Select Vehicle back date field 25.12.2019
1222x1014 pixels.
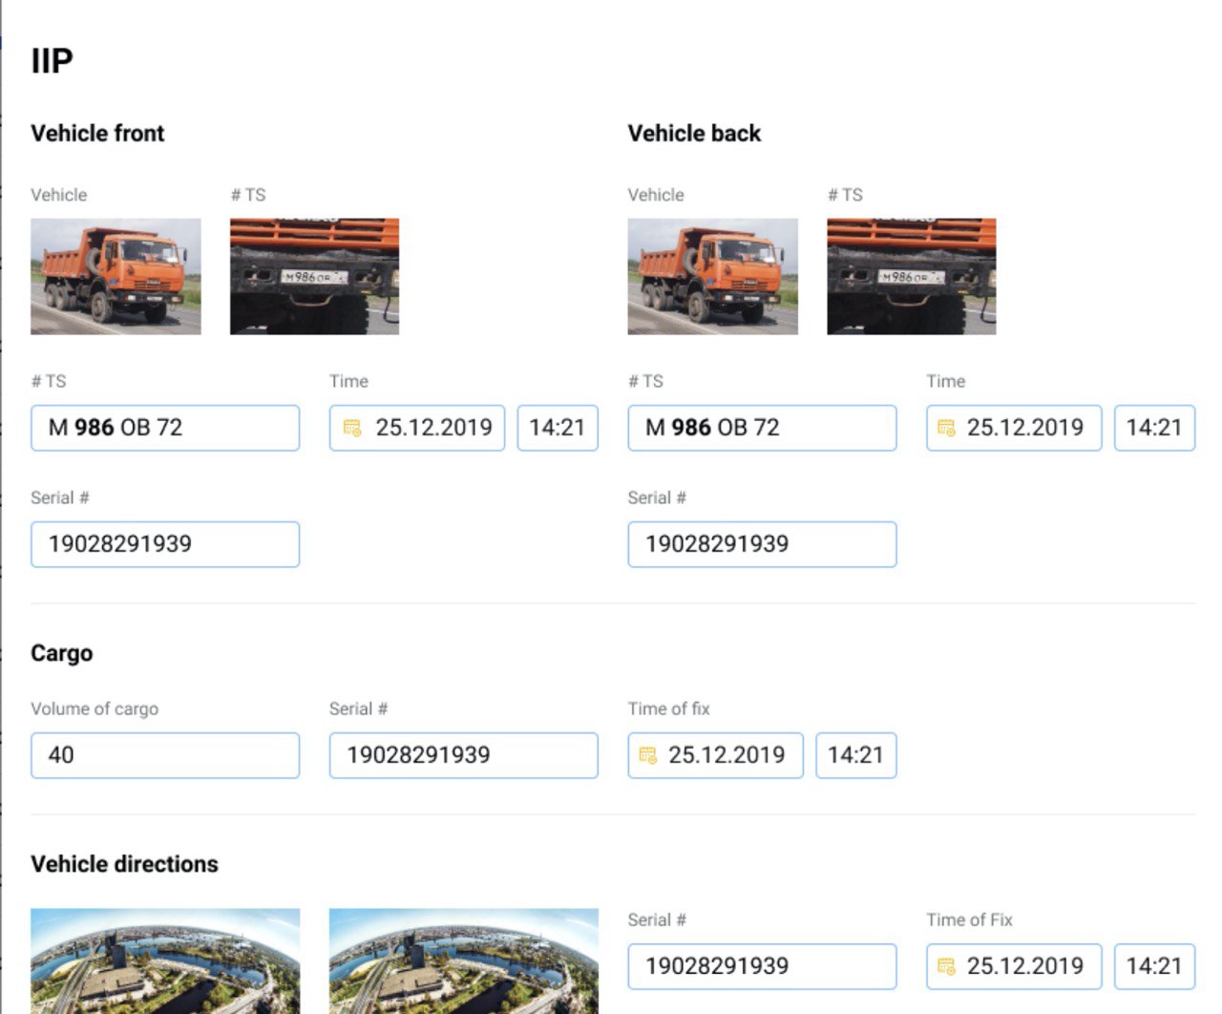pos(1014,428)
